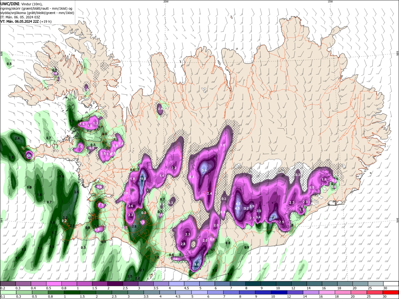This screenshot has width=399, height=299.
Task: Select the top-row legend swatch between 8 and 9
Action: [x=253, y=284]
